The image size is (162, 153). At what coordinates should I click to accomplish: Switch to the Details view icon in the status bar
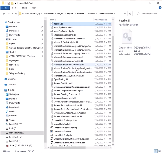click(x=156, y=151)
